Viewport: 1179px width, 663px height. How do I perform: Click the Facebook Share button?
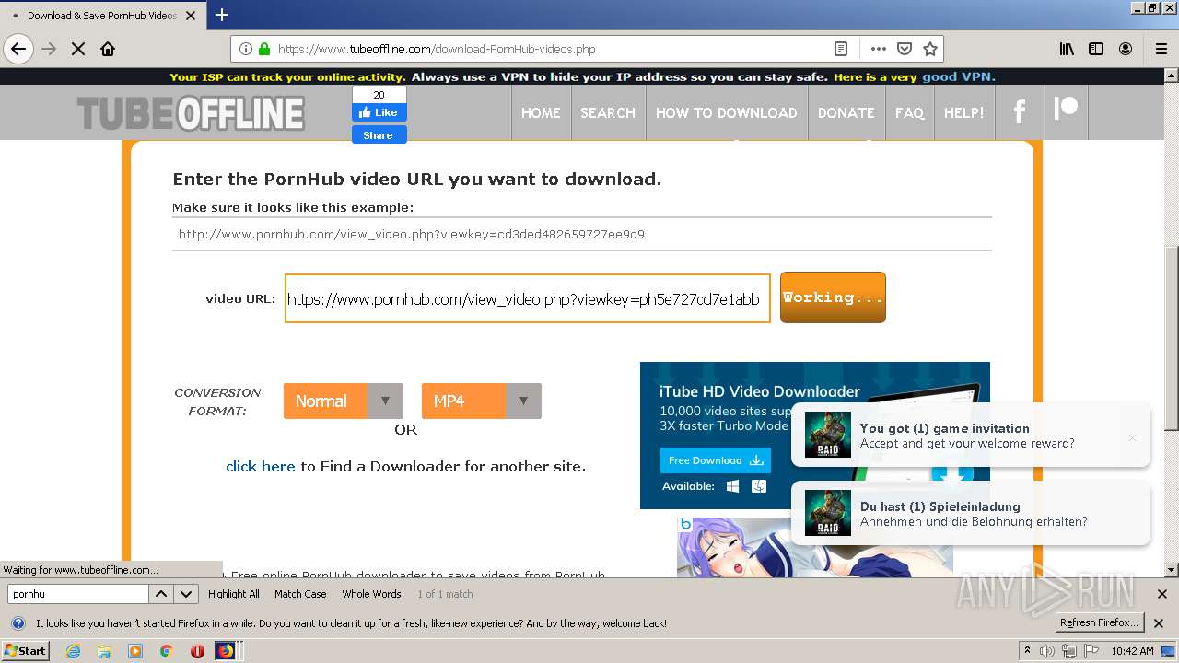point(379,134)
